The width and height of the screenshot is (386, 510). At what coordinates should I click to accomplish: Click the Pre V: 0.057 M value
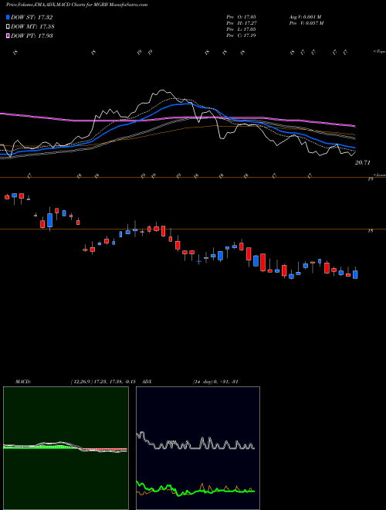point(306,22)
